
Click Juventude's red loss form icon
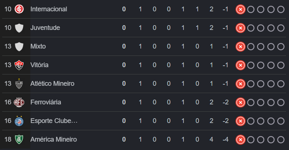coord(240,28)
